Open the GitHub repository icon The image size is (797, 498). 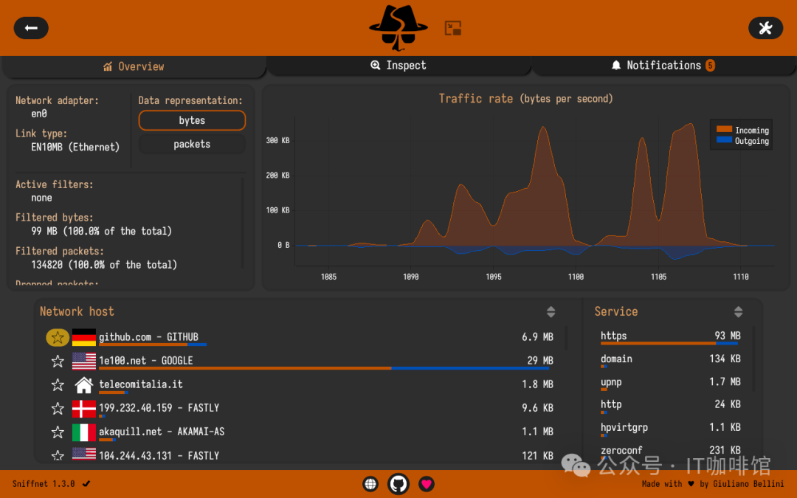click(398, 484)
